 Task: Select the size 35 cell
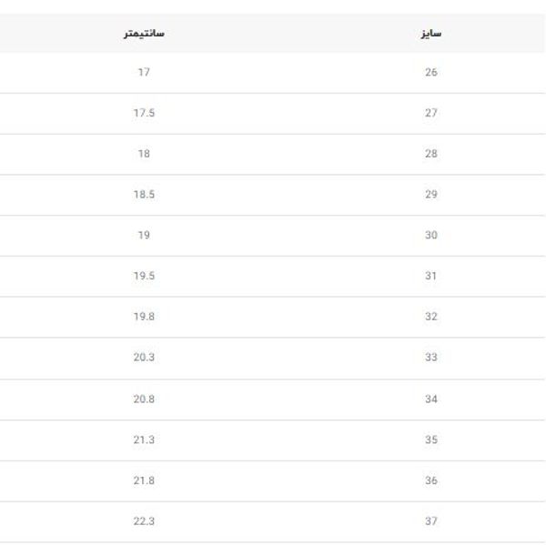click(x=431, y=440)
